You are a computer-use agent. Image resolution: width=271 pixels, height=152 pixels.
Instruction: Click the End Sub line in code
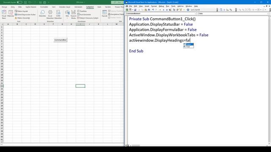pyautogui.click(x=136, y=51)
